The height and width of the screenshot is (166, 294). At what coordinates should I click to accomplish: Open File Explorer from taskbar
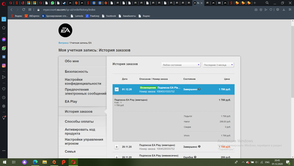45,162
